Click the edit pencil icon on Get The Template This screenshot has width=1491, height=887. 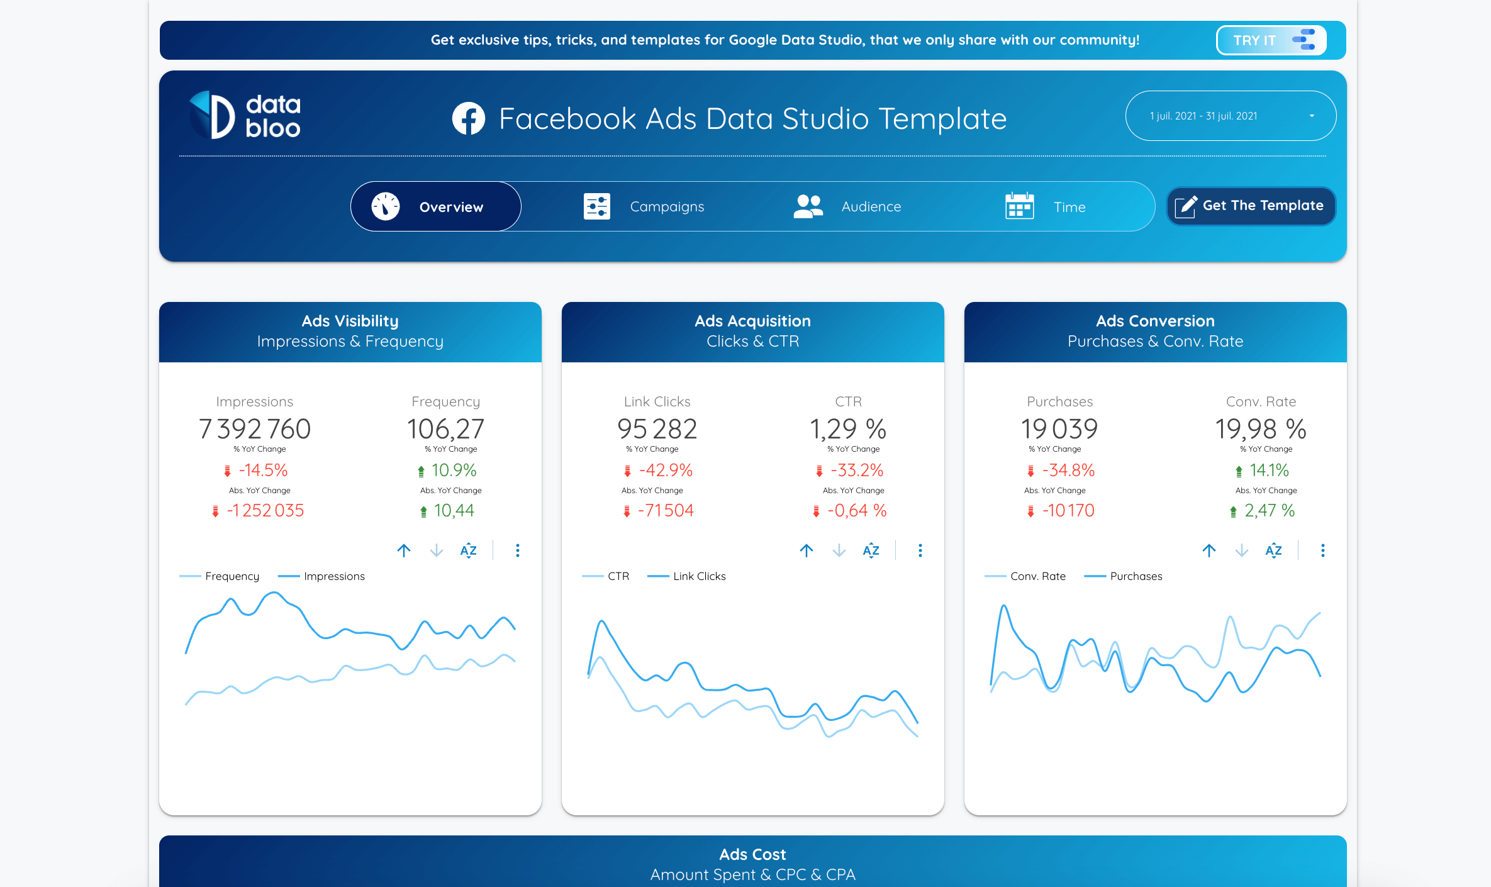point(1186,206)
